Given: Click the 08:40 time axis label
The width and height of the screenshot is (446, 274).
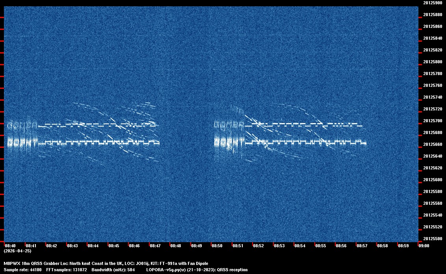Looking at the screenshot, I should pyautogui.click(x=10, y=246).
